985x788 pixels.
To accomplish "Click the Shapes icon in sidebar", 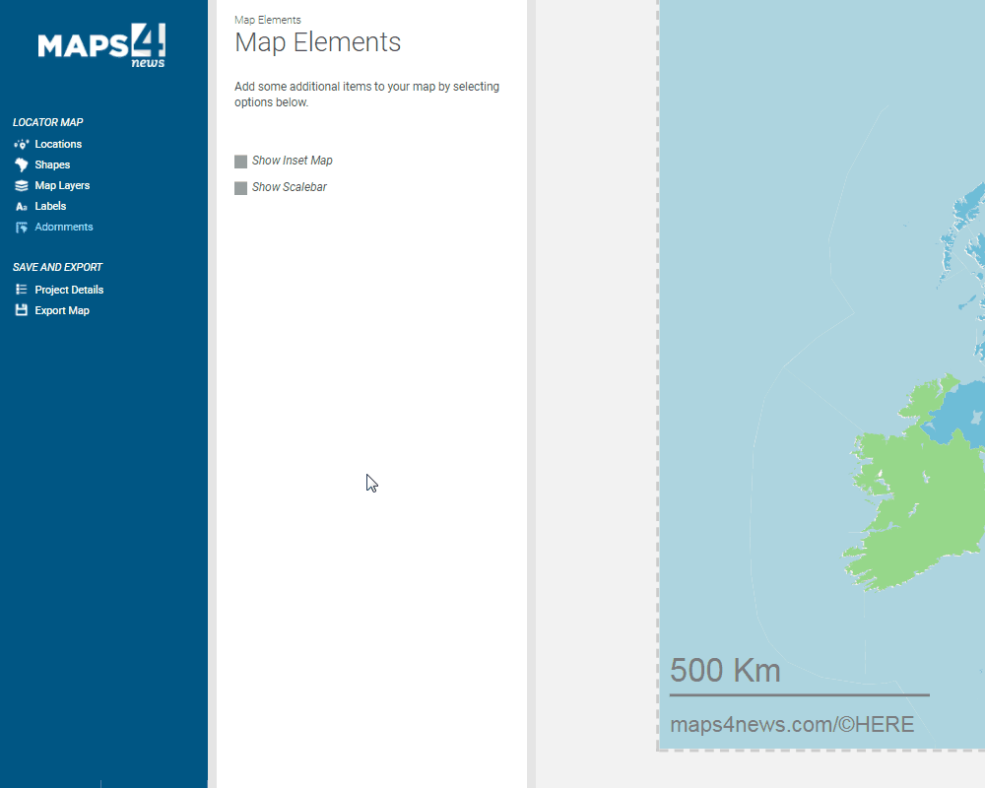I will click(x=22, y=164).
